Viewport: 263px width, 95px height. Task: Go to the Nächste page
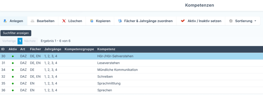30,41
